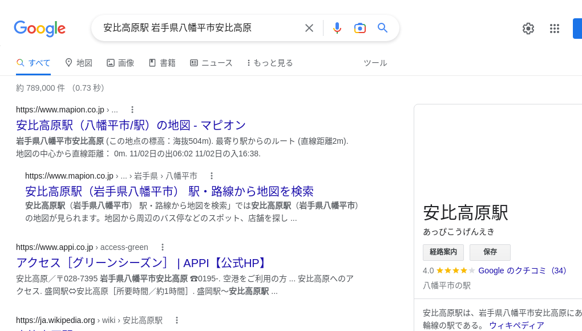Open the 安比高原駅の地図 mapion result
This screenshot has width=582, height=331.
[131, 125]
